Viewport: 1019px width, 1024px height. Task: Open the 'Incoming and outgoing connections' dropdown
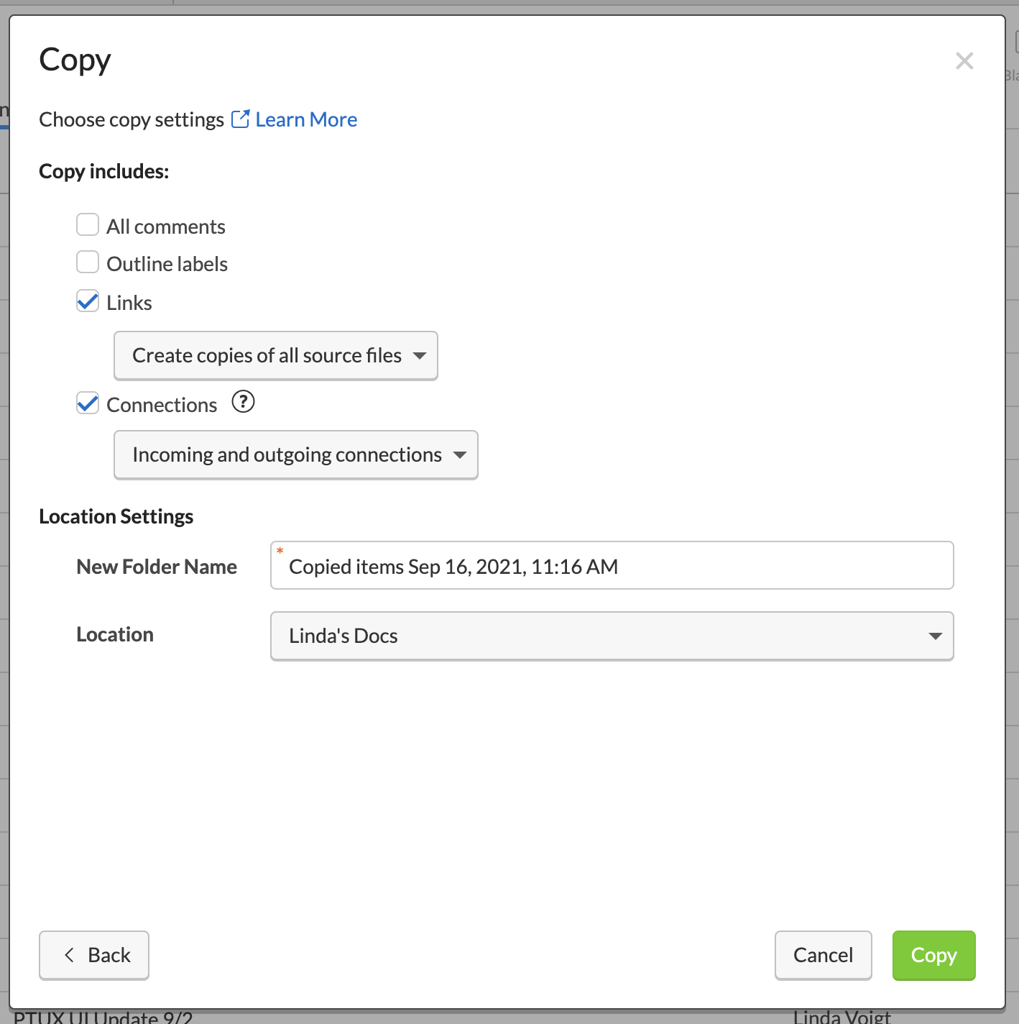[296, 455]
